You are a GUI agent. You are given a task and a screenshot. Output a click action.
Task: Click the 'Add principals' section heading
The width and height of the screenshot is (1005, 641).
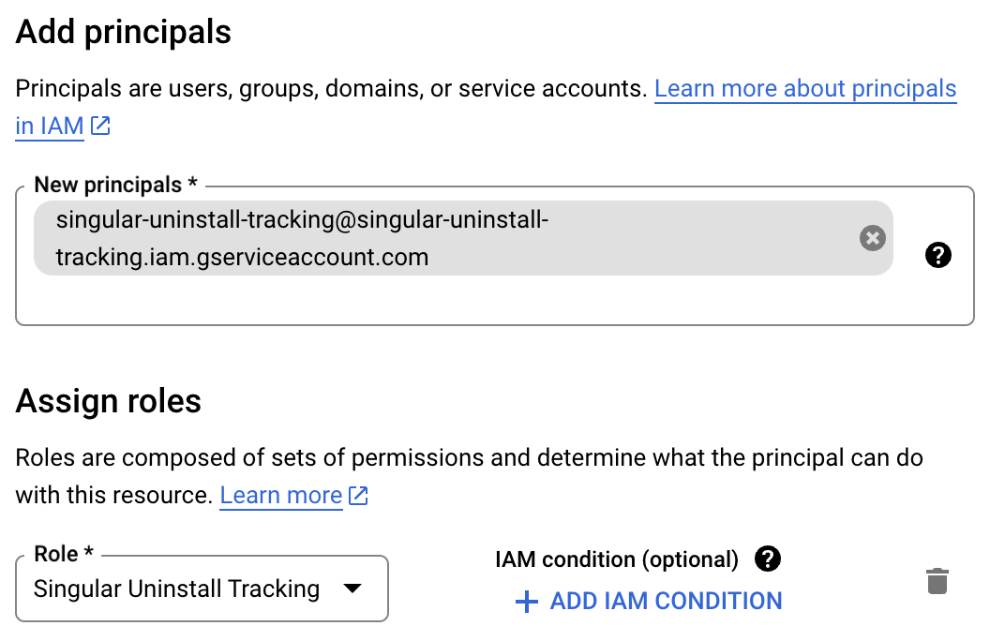pos(123,32)
